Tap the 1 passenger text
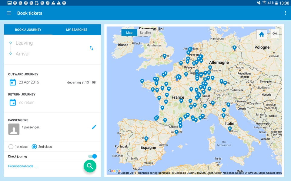The height and width of the screenshot is (181, 291). [31, 127]
